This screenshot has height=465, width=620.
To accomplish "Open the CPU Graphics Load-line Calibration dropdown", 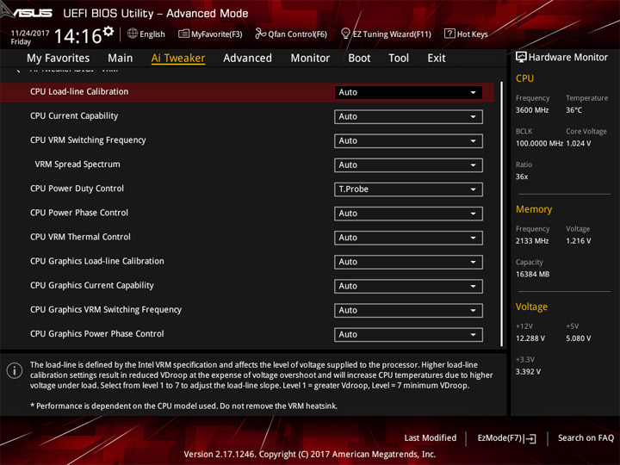I will (408, 262).
